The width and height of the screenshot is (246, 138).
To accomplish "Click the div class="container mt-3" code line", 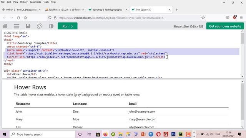I will click(26, 71).
